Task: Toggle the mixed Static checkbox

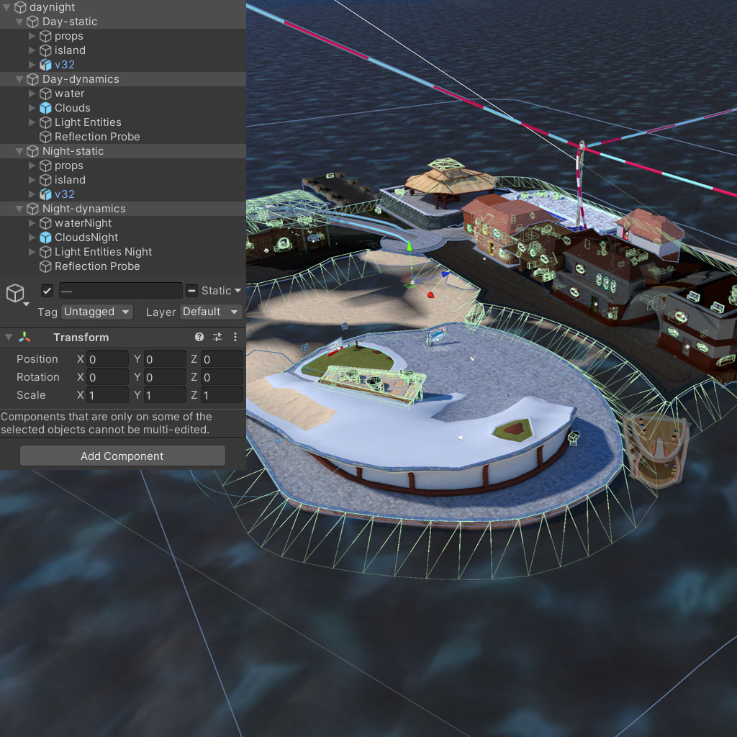Action: point(191,291)
